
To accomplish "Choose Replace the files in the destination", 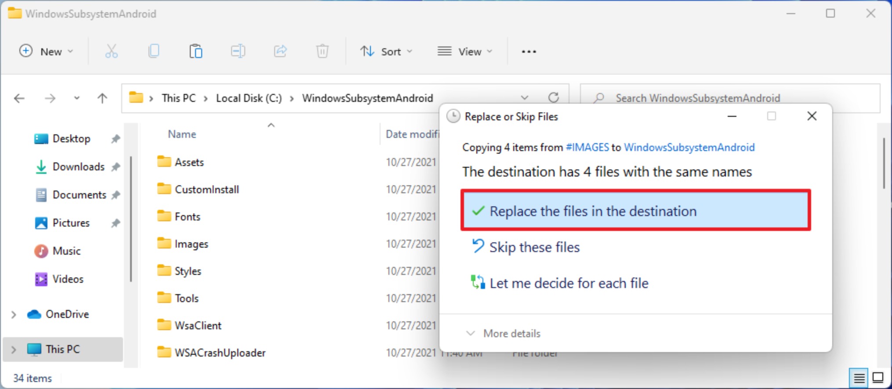I will [x=635, y=210].
